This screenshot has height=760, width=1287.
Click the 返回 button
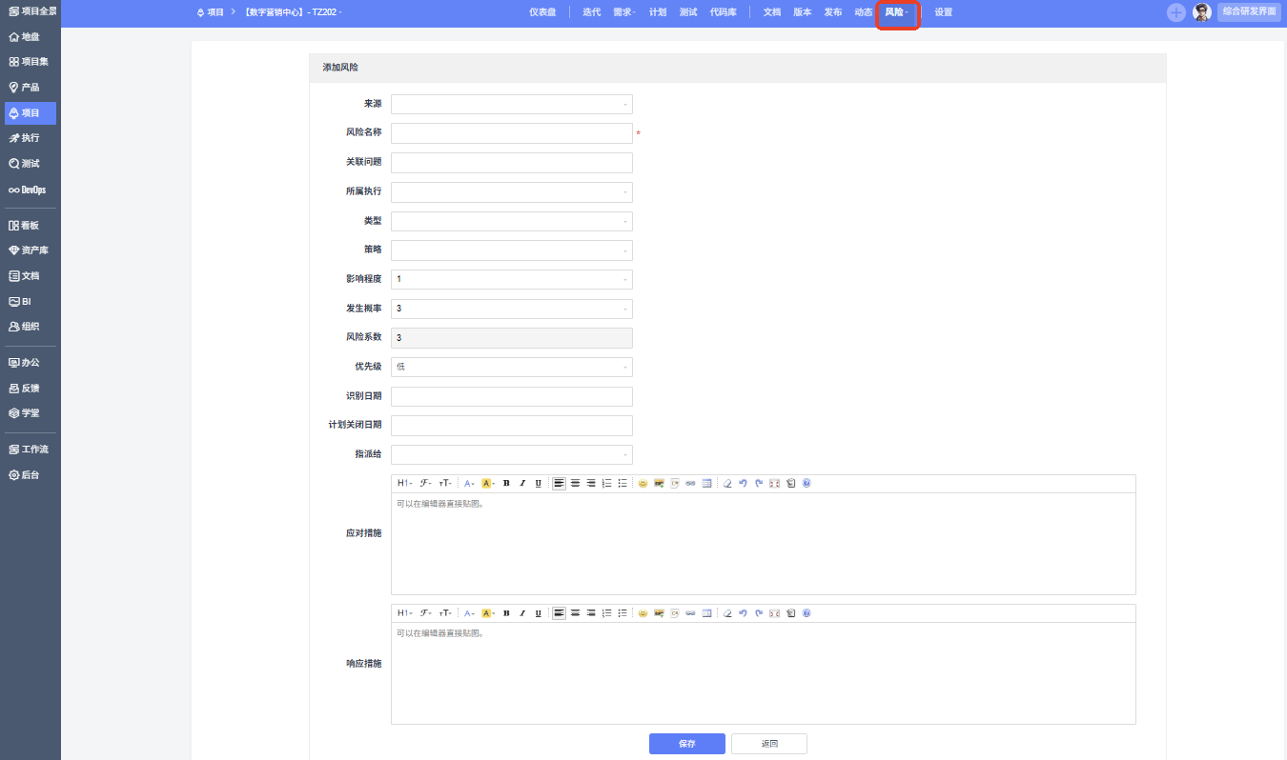pos(769,744)
